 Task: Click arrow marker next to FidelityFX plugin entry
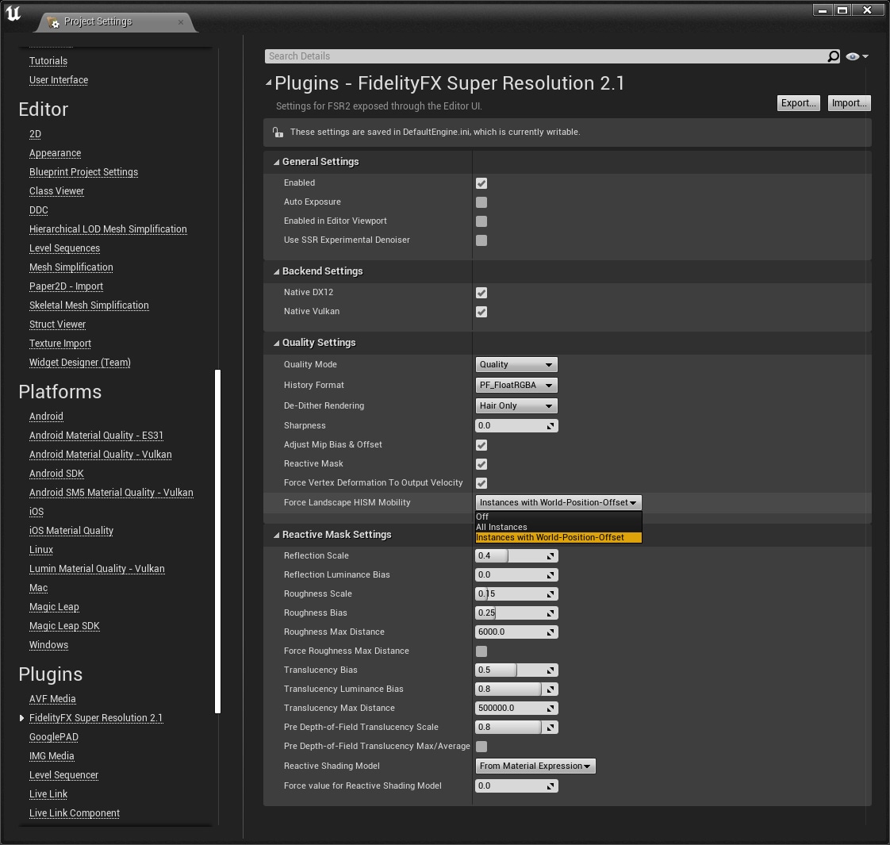(x=21, y=718)
